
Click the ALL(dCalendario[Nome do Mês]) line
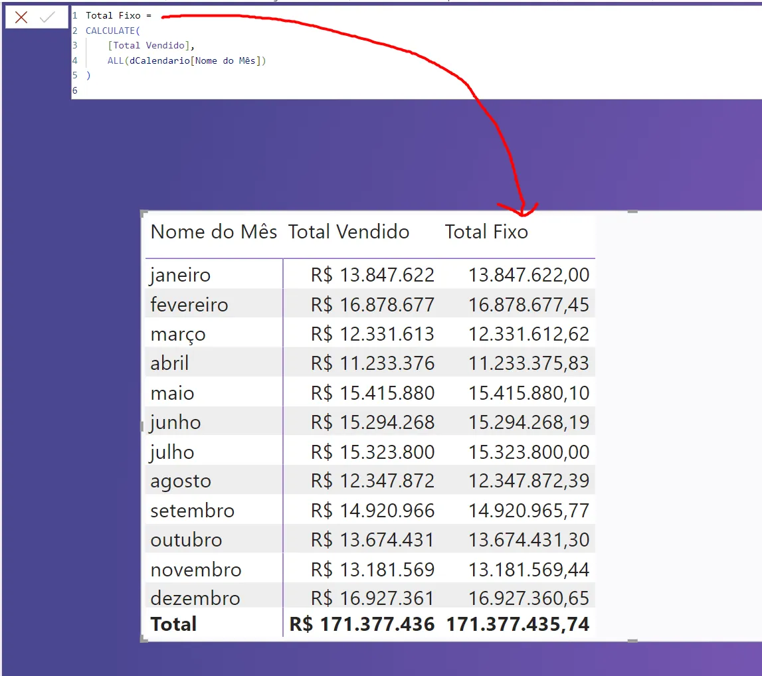tap(186, 60)
